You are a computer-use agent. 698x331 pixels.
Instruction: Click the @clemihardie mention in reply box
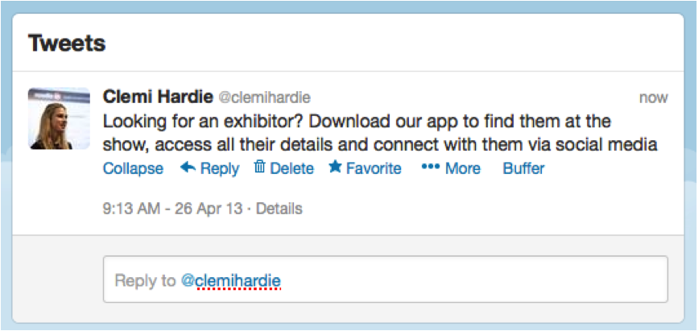click(230, 280)
